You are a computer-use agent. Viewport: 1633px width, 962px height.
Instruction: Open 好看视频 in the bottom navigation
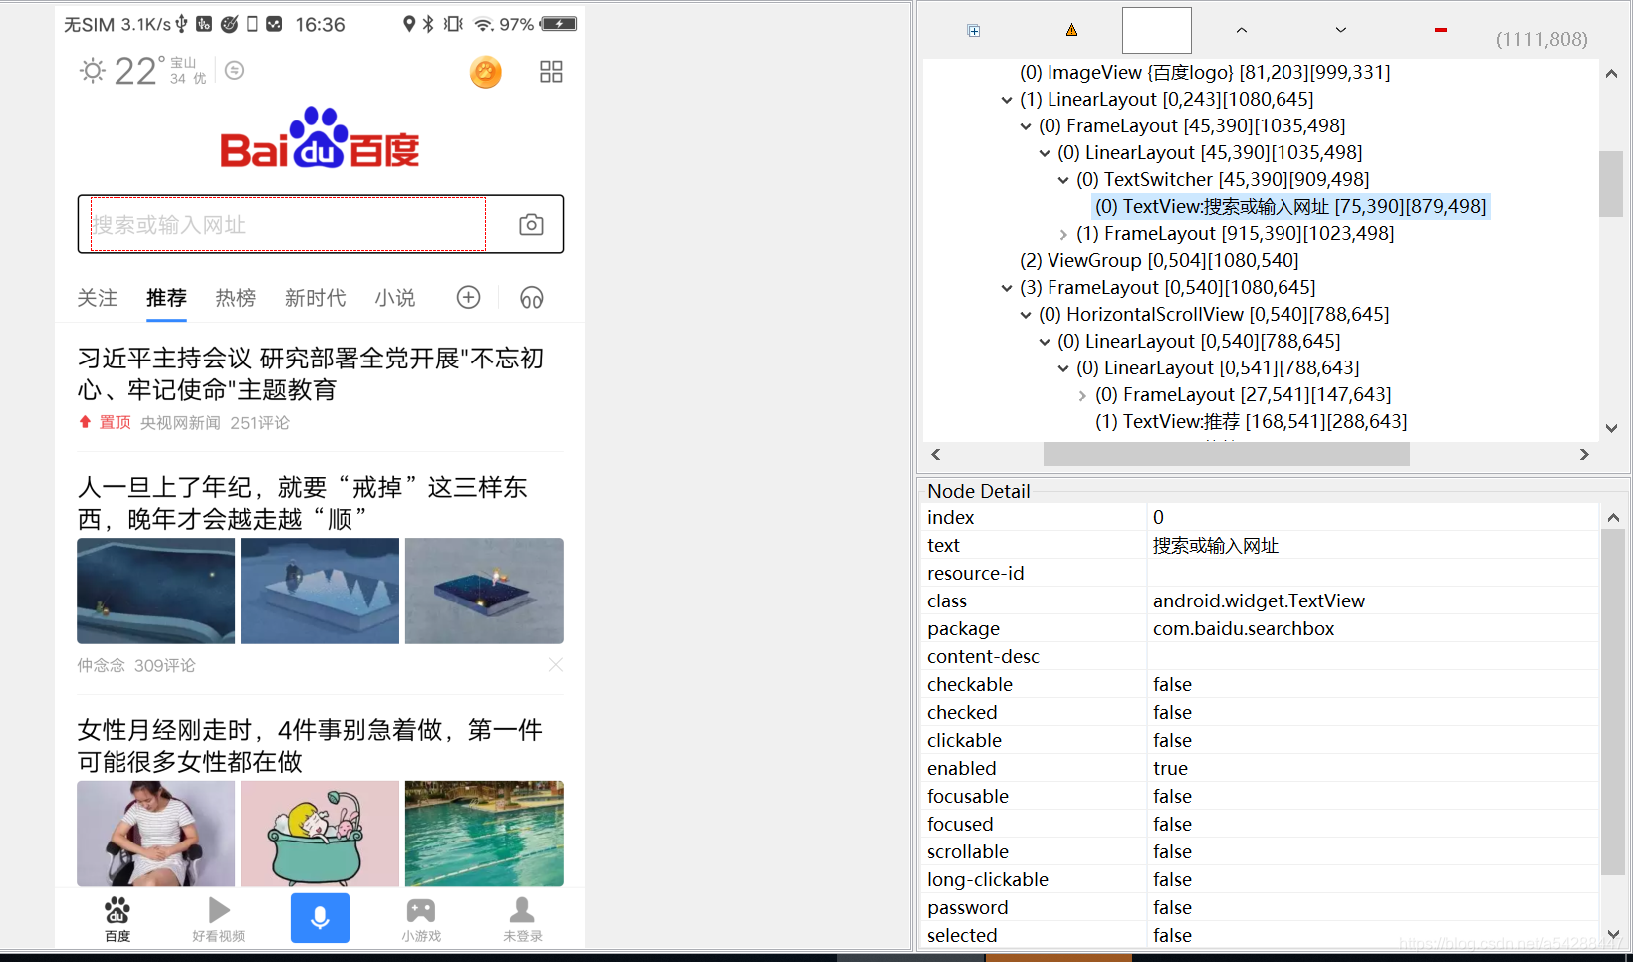pyautogui.click(x=219, y=919)
